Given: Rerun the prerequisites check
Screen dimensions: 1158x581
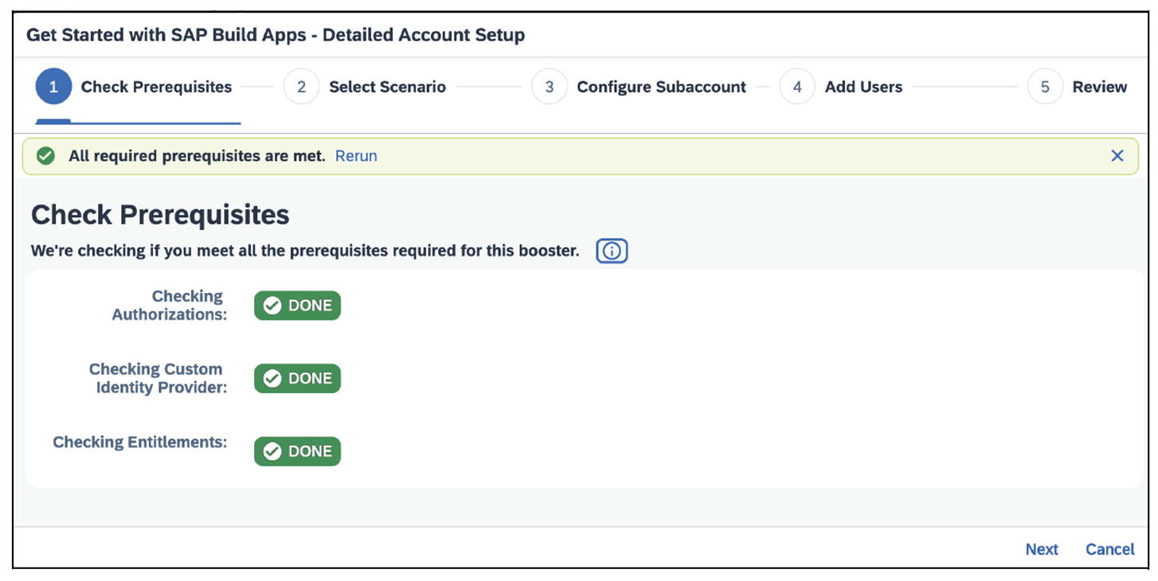Looking at the screenshot, I should coord(356,156).
